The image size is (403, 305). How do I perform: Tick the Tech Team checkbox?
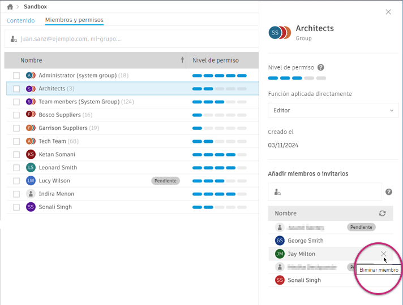(x=16, y=141)
